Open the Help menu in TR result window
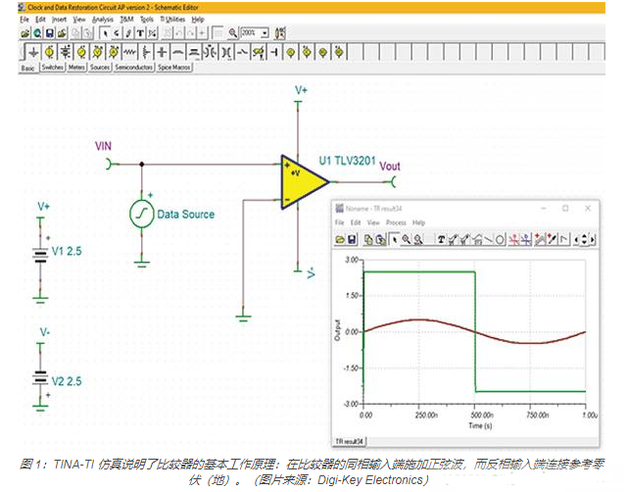The width and height of the screenshot is (628, 492). tap(418, 222)
